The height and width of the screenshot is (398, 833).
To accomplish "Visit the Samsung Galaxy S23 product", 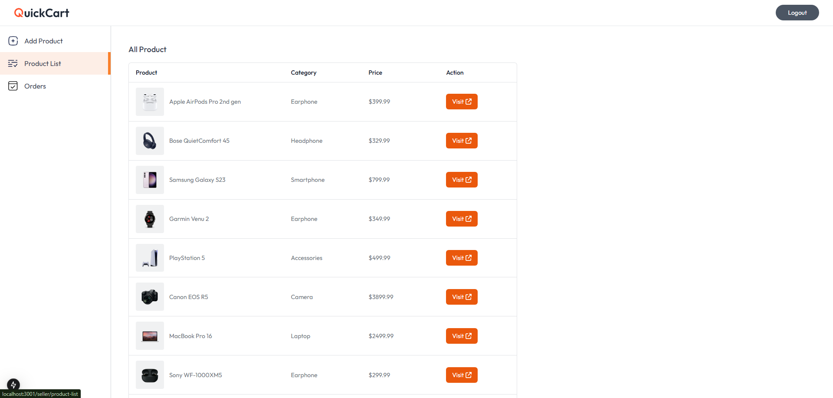I will click(x=462, y=180).
